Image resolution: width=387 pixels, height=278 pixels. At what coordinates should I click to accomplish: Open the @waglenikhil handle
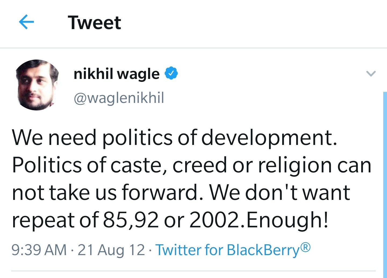click(x=119, y=98)
